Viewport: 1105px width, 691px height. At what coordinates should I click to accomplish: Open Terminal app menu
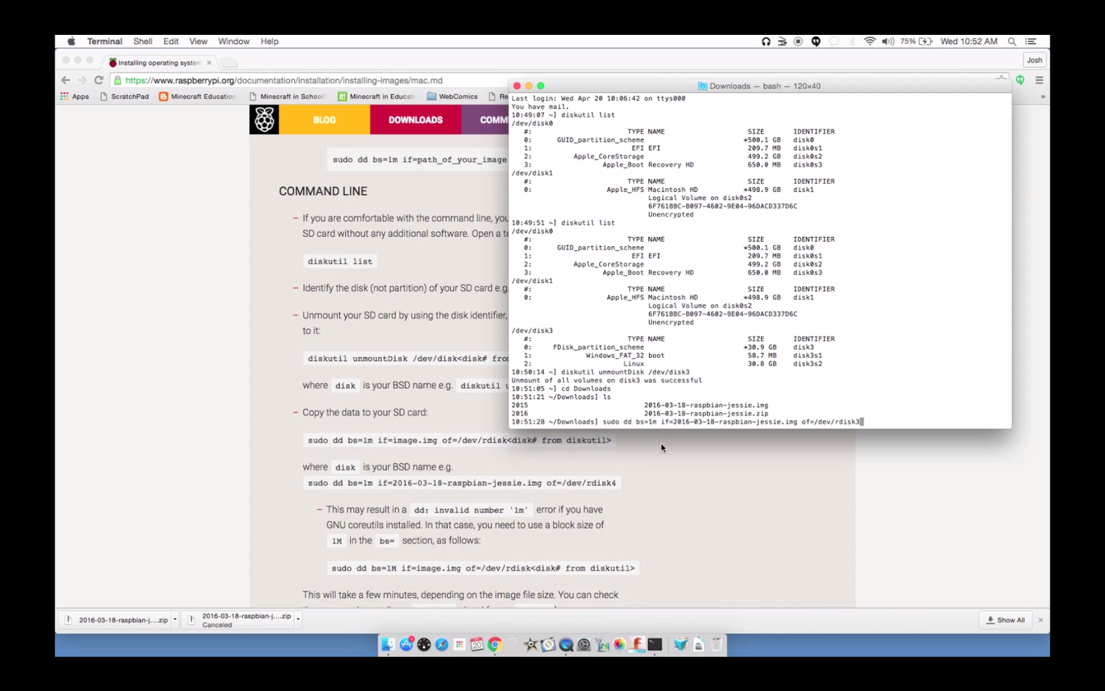click(105, 41)
